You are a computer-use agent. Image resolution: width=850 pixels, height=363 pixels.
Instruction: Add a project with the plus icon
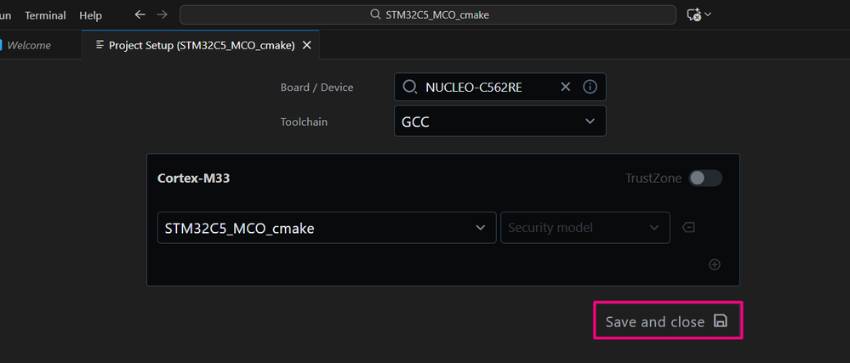point(715,264)
